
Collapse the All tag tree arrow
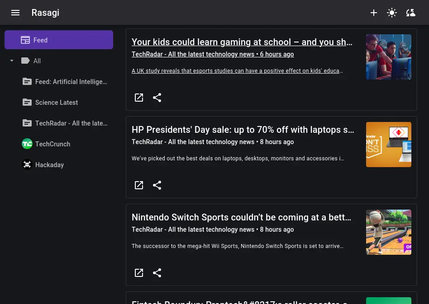tap(12, 61)
